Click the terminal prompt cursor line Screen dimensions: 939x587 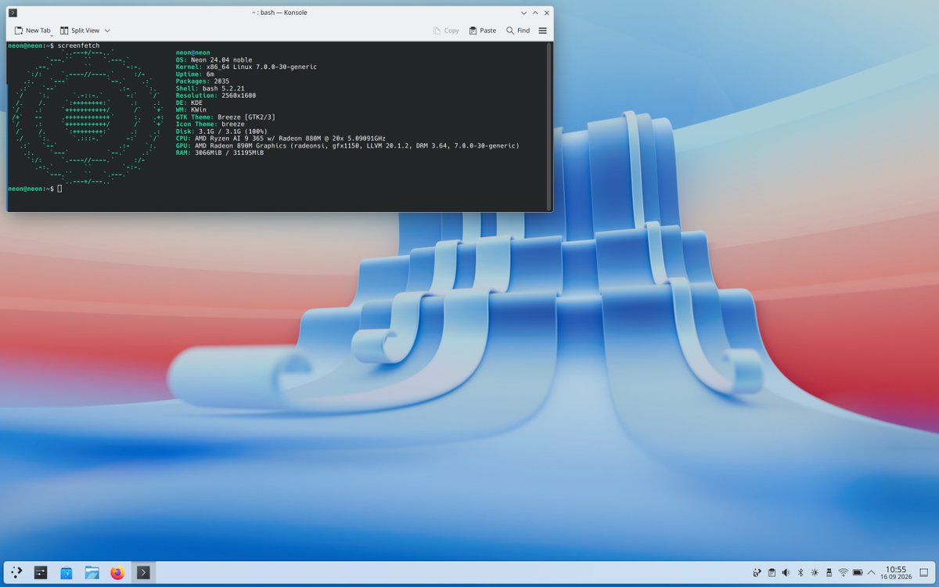click(34, 189)
